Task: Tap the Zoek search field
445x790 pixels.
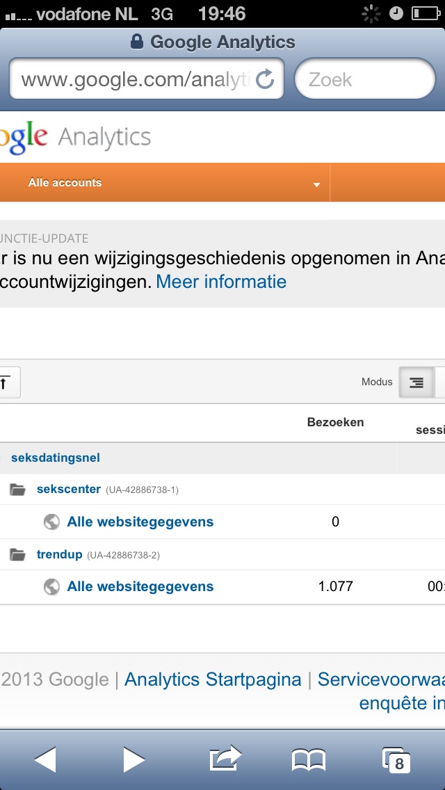Action: (365, 79)
